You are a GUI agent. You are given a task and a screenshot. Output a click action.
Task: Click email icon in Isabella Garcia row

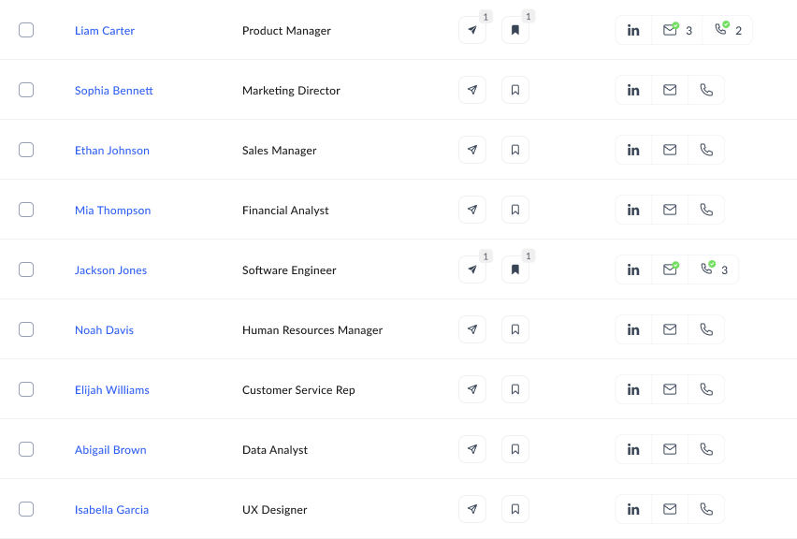[670, 509]
